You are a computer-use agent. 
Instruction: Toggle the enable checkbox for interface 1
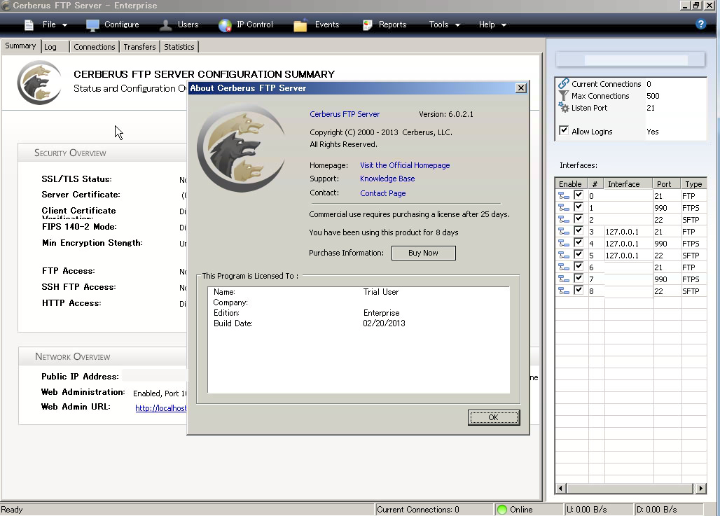578,207
